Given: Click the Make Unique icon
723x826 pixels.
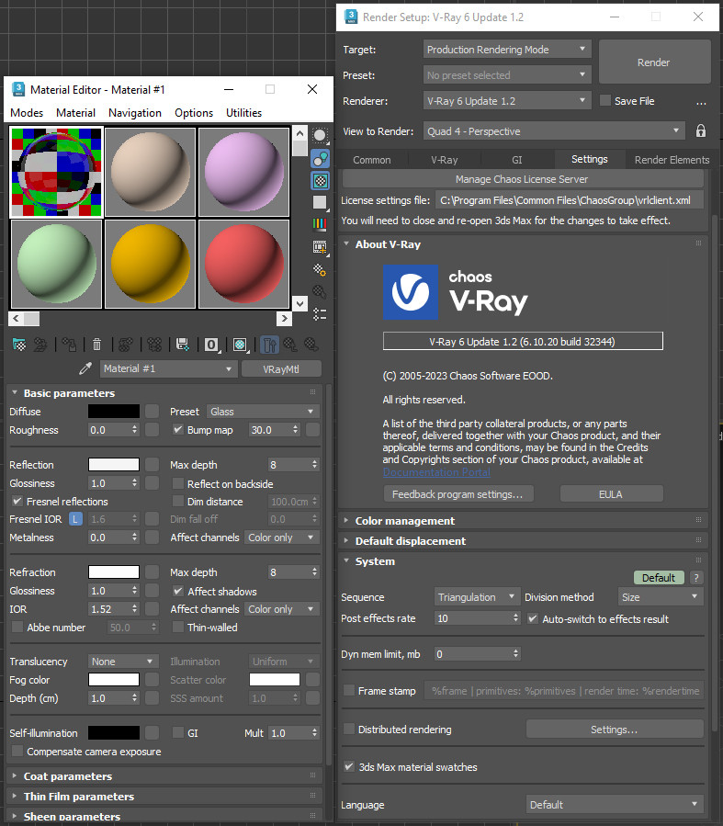Looking at the screenshot, I should [154, 345].
